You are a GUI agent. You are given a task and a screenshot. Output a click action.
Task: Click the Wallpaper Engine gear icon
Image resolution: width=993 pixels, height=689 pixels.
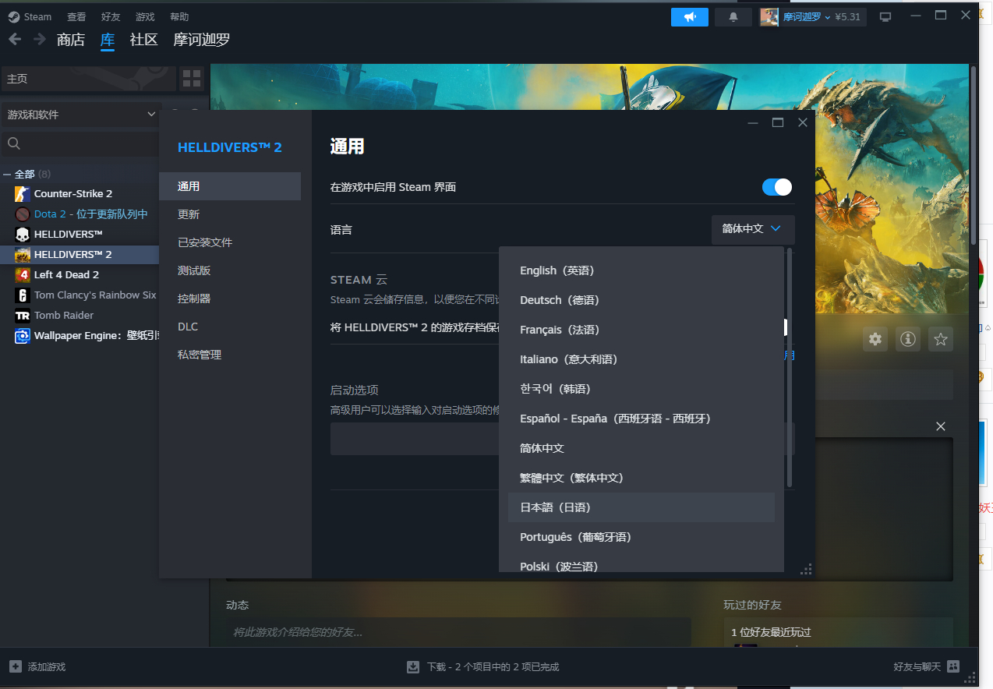tap(23, 336)
